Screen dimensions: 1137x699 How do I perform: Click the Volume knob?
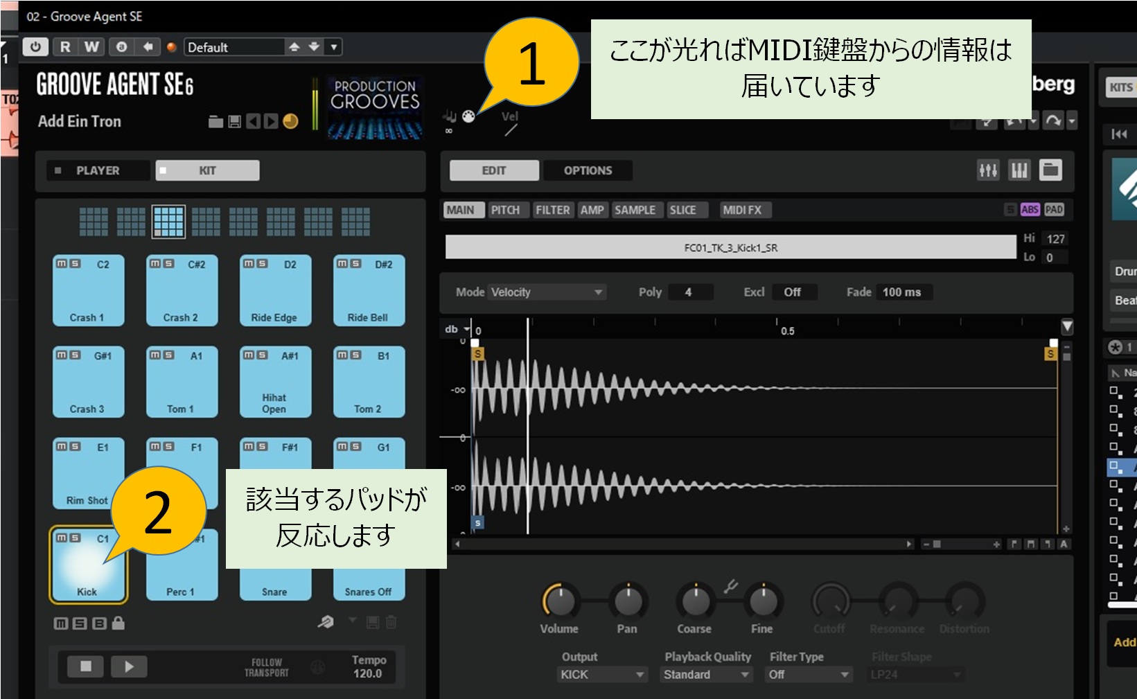[559, 601]
